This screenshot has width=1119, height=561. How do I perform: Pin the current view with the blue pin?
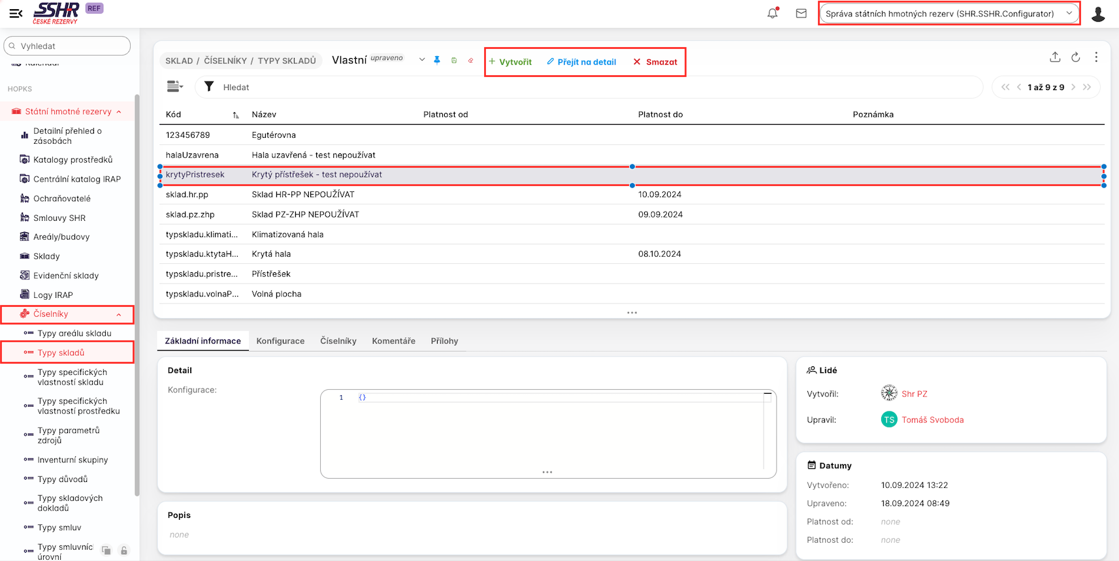(437, 60)
